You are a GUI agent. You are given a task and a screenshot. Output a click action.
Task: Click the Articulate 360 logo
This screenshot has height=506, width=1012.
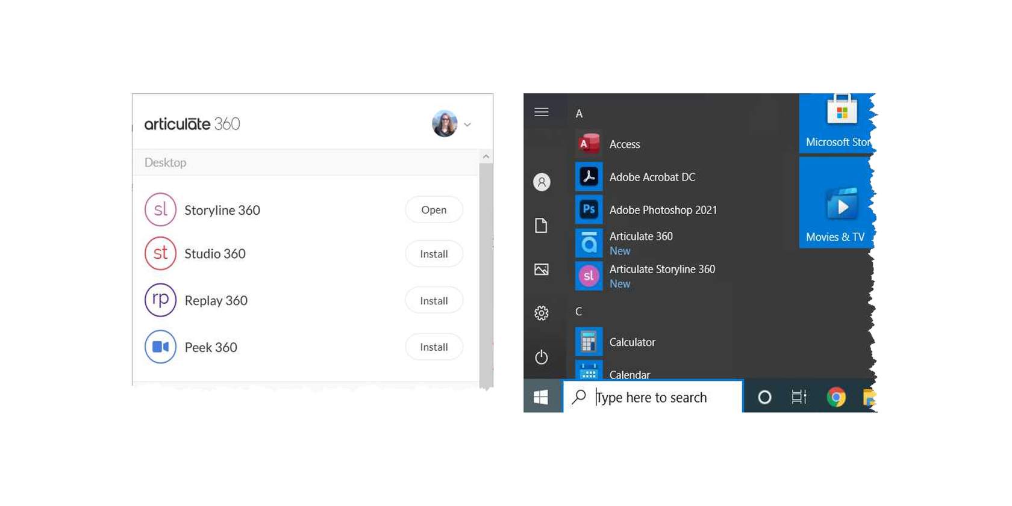tap(192, 124)
